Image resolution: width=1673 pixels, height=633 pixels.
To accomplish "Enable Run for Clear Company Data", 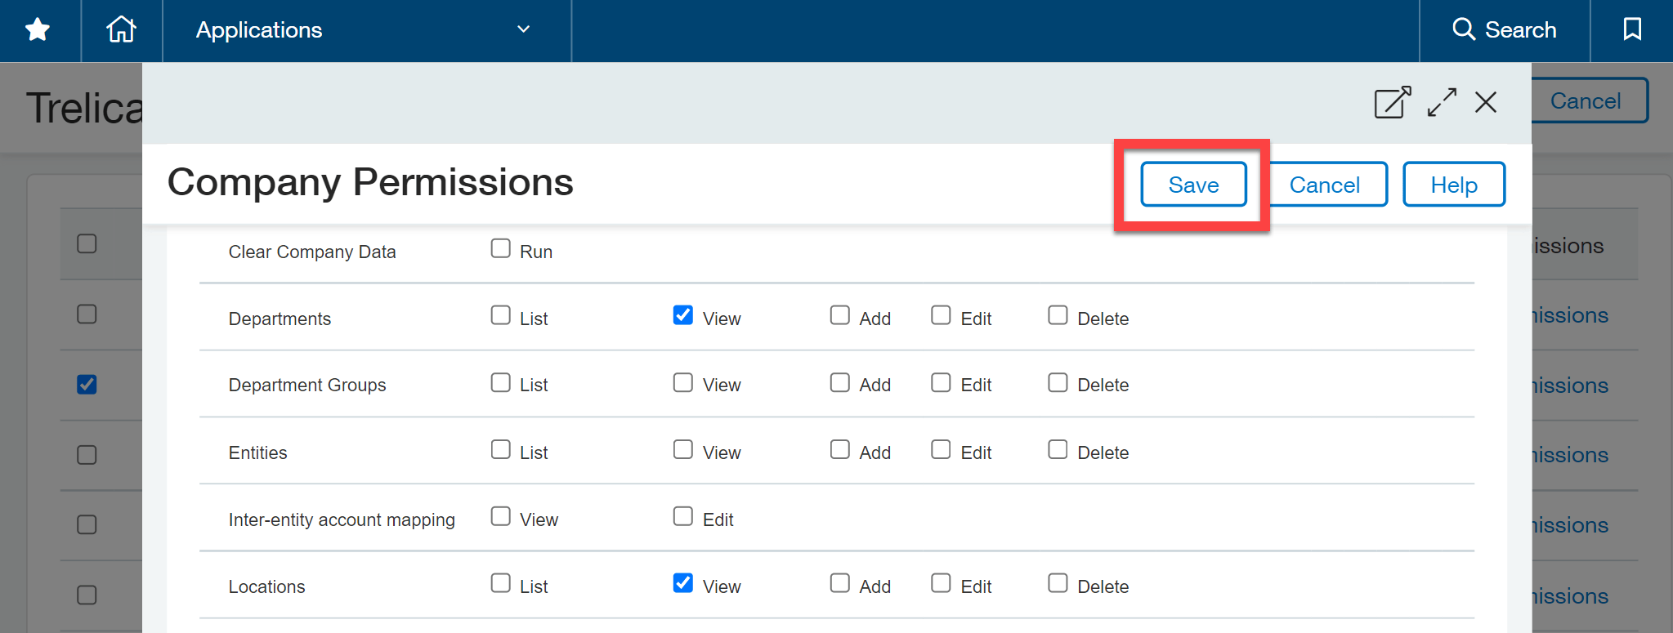I will [500, 248].
